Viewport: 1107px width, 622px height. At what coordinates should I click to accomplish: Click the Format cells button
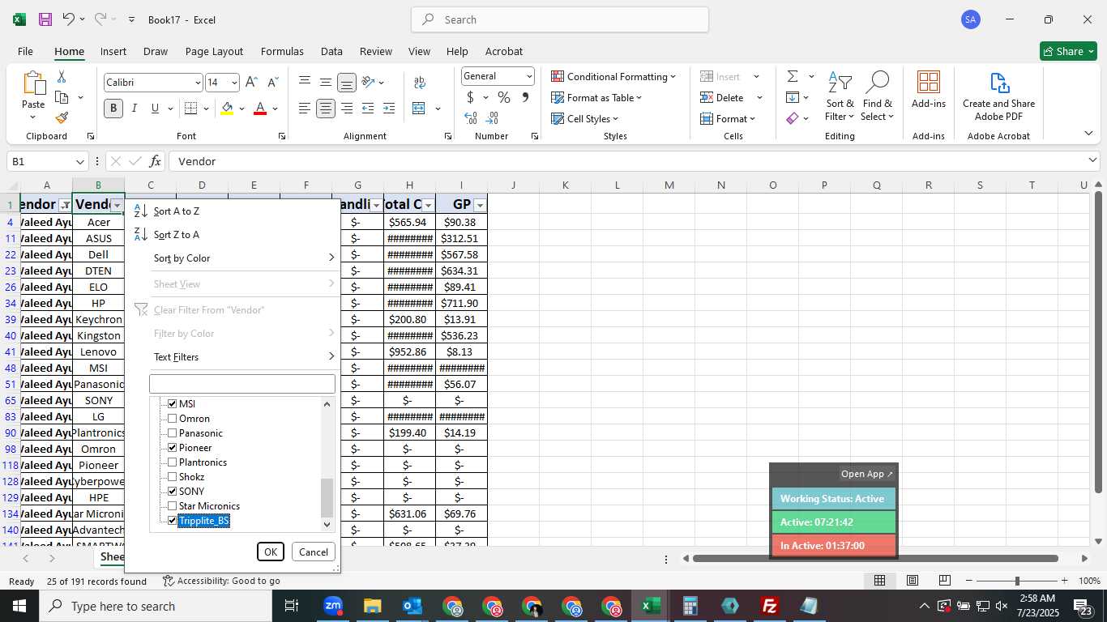(x=728, y=118)
